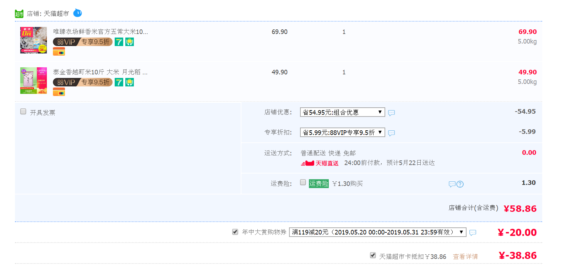This screenshot has width=572, height=266.
Task: Click the -5.99 VIP discount amount
Action: pos(527,132)
